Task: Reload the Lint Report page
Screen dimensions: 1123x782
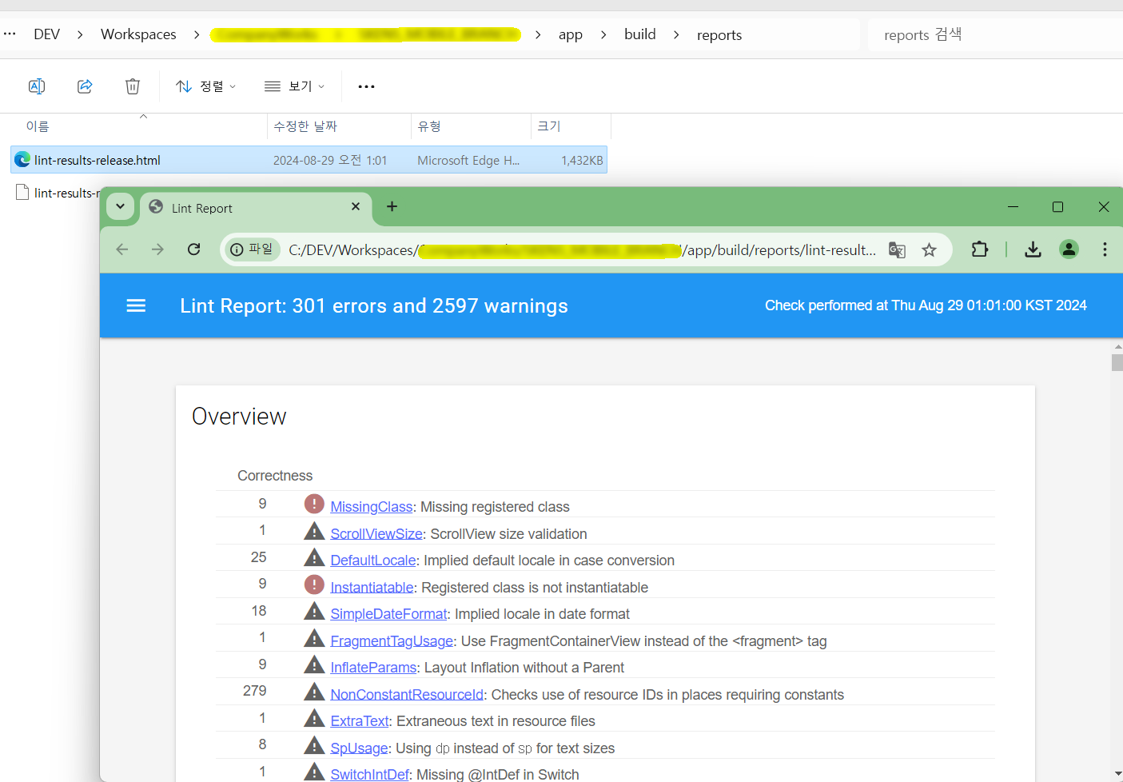Action: [x=193, y=249]
